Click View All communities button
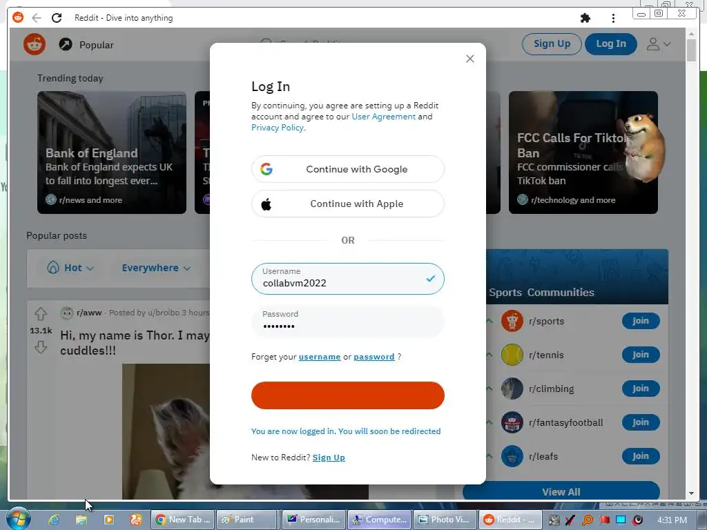This screenshot has width=707, height=530. pyautogui.click(x=561, y=491)
